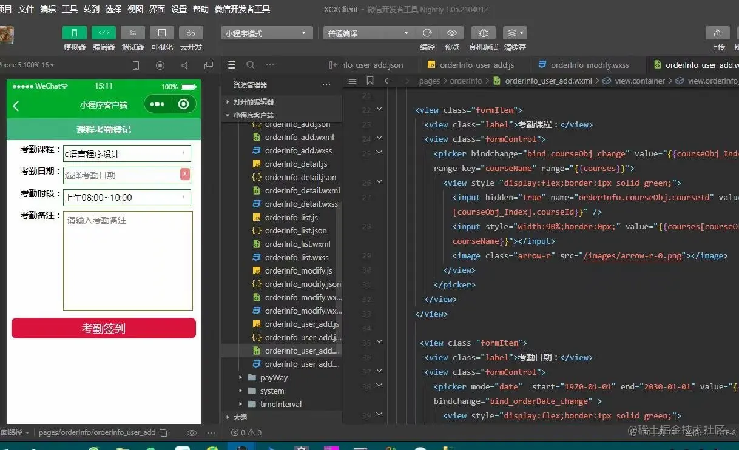Click the 上传 upload icon
The image size is (739, 450).
[x=718, y=33]
